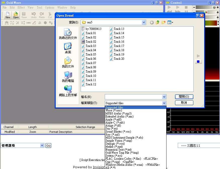Image resolution: width=220 pixels, height=169 pixels.
Task: Open the Tool menu
Action: pyautogui.click(x=39, y=8)
